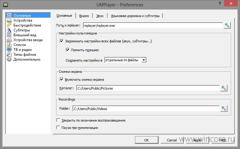Select Внешний вид section

pos(28,35)
